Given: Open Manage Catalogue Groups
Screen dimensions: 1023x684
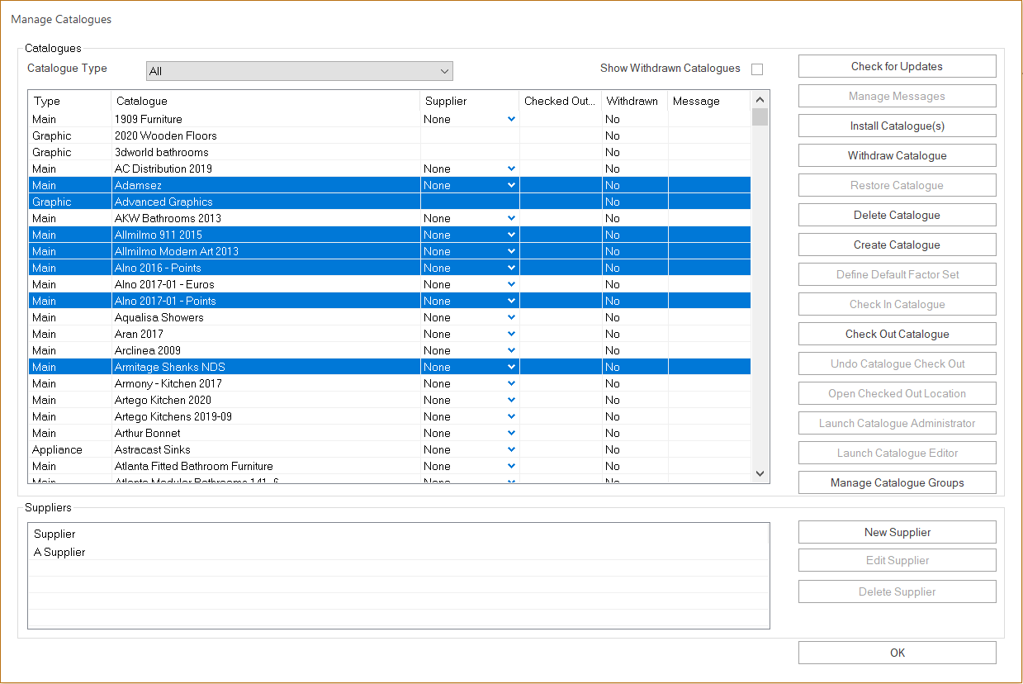Looking at the screenshot, I should click(897, 482).
